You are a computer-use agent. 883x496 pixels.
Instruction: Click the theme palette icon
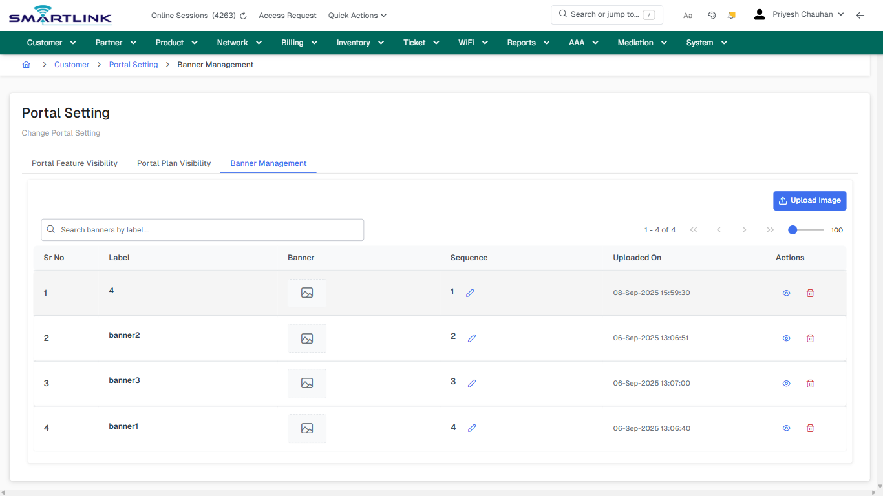pyautogui.click(x=712, y=14)
